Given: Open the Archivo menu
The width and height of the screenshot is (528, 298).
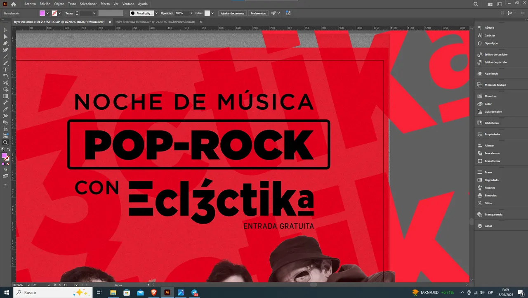Looking at the screenshot, I should coord(30,4).
